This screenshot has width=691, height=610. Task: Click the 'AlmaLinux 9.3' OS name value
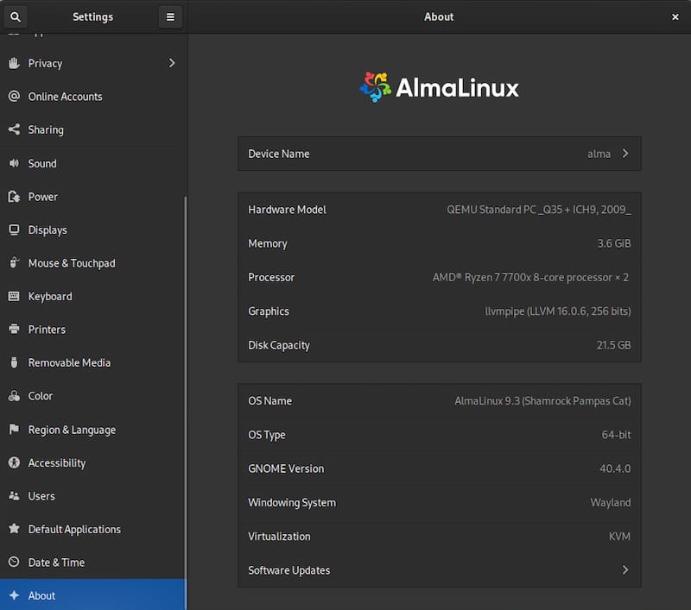coord(542,401)
